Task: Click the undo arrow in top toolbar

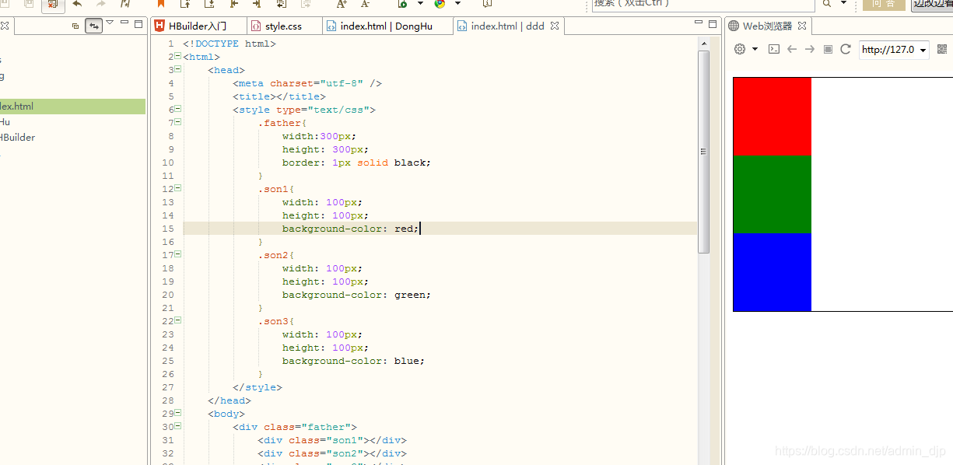Action: [77, 4]
